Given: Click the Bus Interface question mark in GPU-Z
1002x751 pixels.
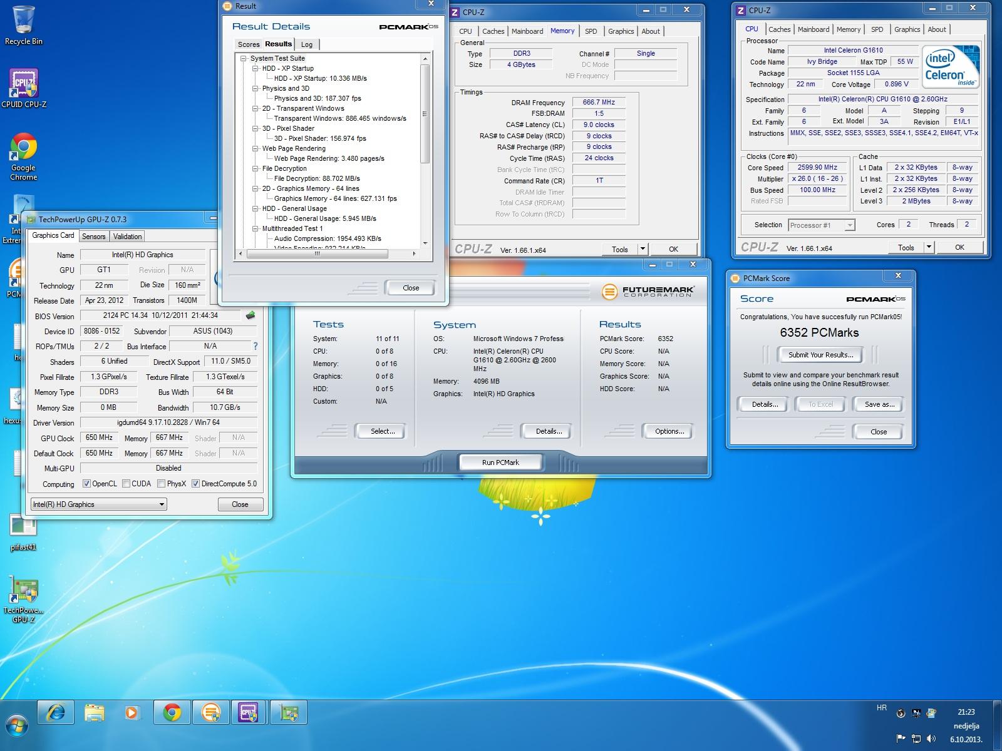Looking at the screenshot, I should pyautogui.click(x=255, y=346).
